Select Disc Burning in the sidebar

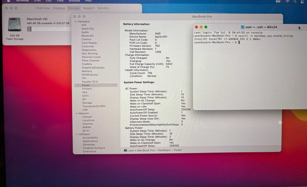tap(90, 53)
